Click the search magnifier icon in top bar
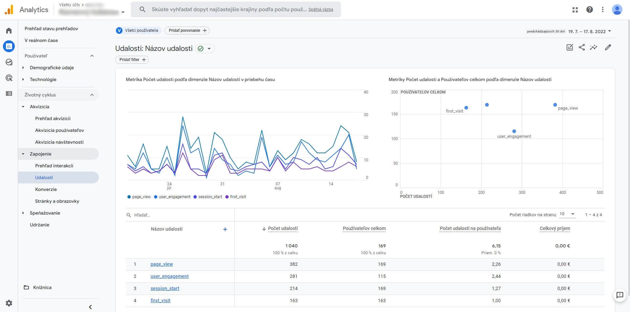The width and height of the screenshot is (630, 312). click(x=142, y=10)
